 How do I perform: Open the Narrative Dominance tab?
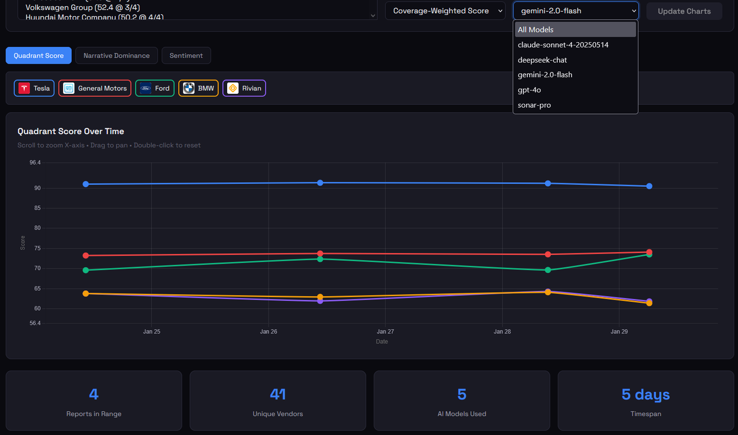(x=116, y=55)
